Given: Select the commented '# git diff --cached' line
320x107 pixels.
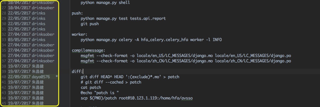Looking at the screenshot, I should point(111,82).
